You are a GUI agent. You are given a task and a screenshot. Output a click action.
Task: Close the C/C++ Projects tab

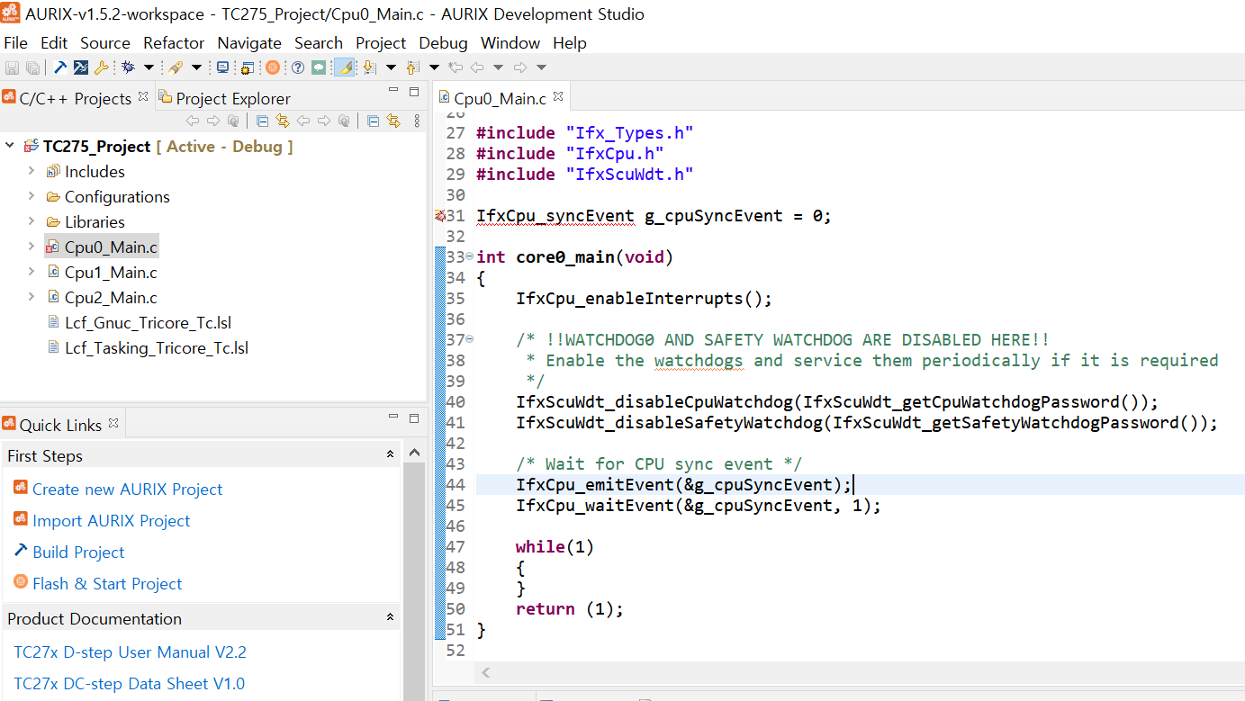(143, 96)
